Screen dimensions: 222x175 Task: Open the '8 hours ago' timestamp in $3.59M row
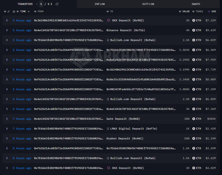pyautogui.click(x=22, y=148)
